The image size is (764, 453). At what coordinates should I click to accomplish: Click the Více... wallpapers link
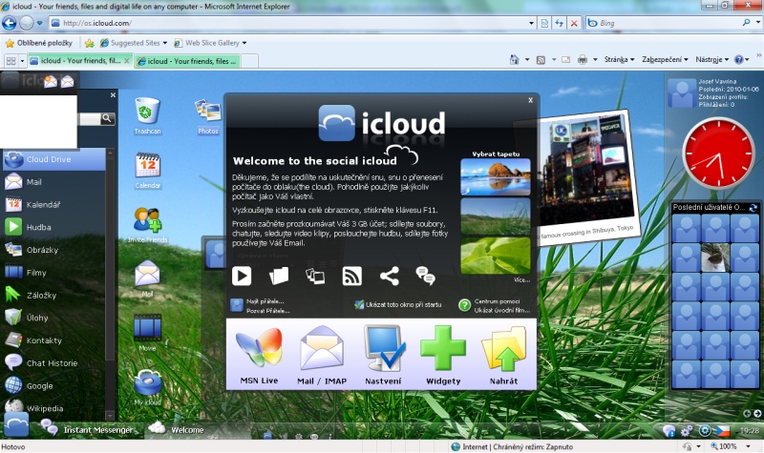pos(521,280)
